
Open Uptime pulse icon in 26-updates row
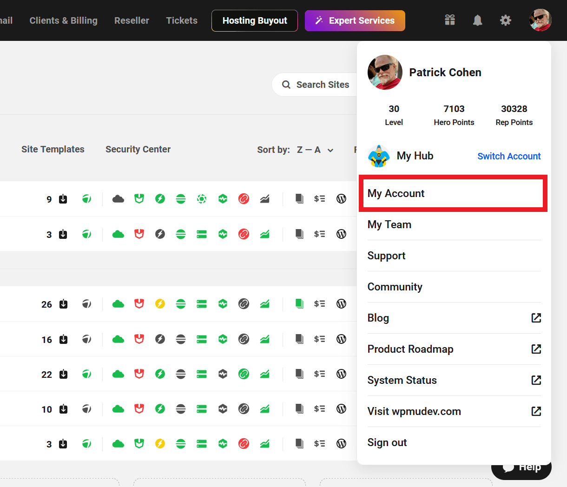point(223,304)
